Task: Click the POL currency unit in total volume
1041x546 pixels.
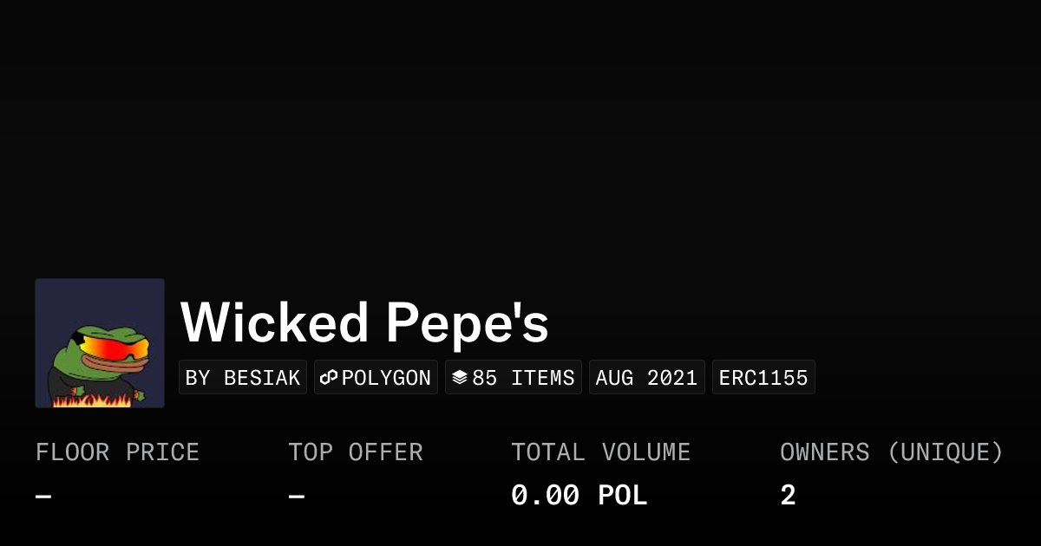Action: tap(622, 496)
